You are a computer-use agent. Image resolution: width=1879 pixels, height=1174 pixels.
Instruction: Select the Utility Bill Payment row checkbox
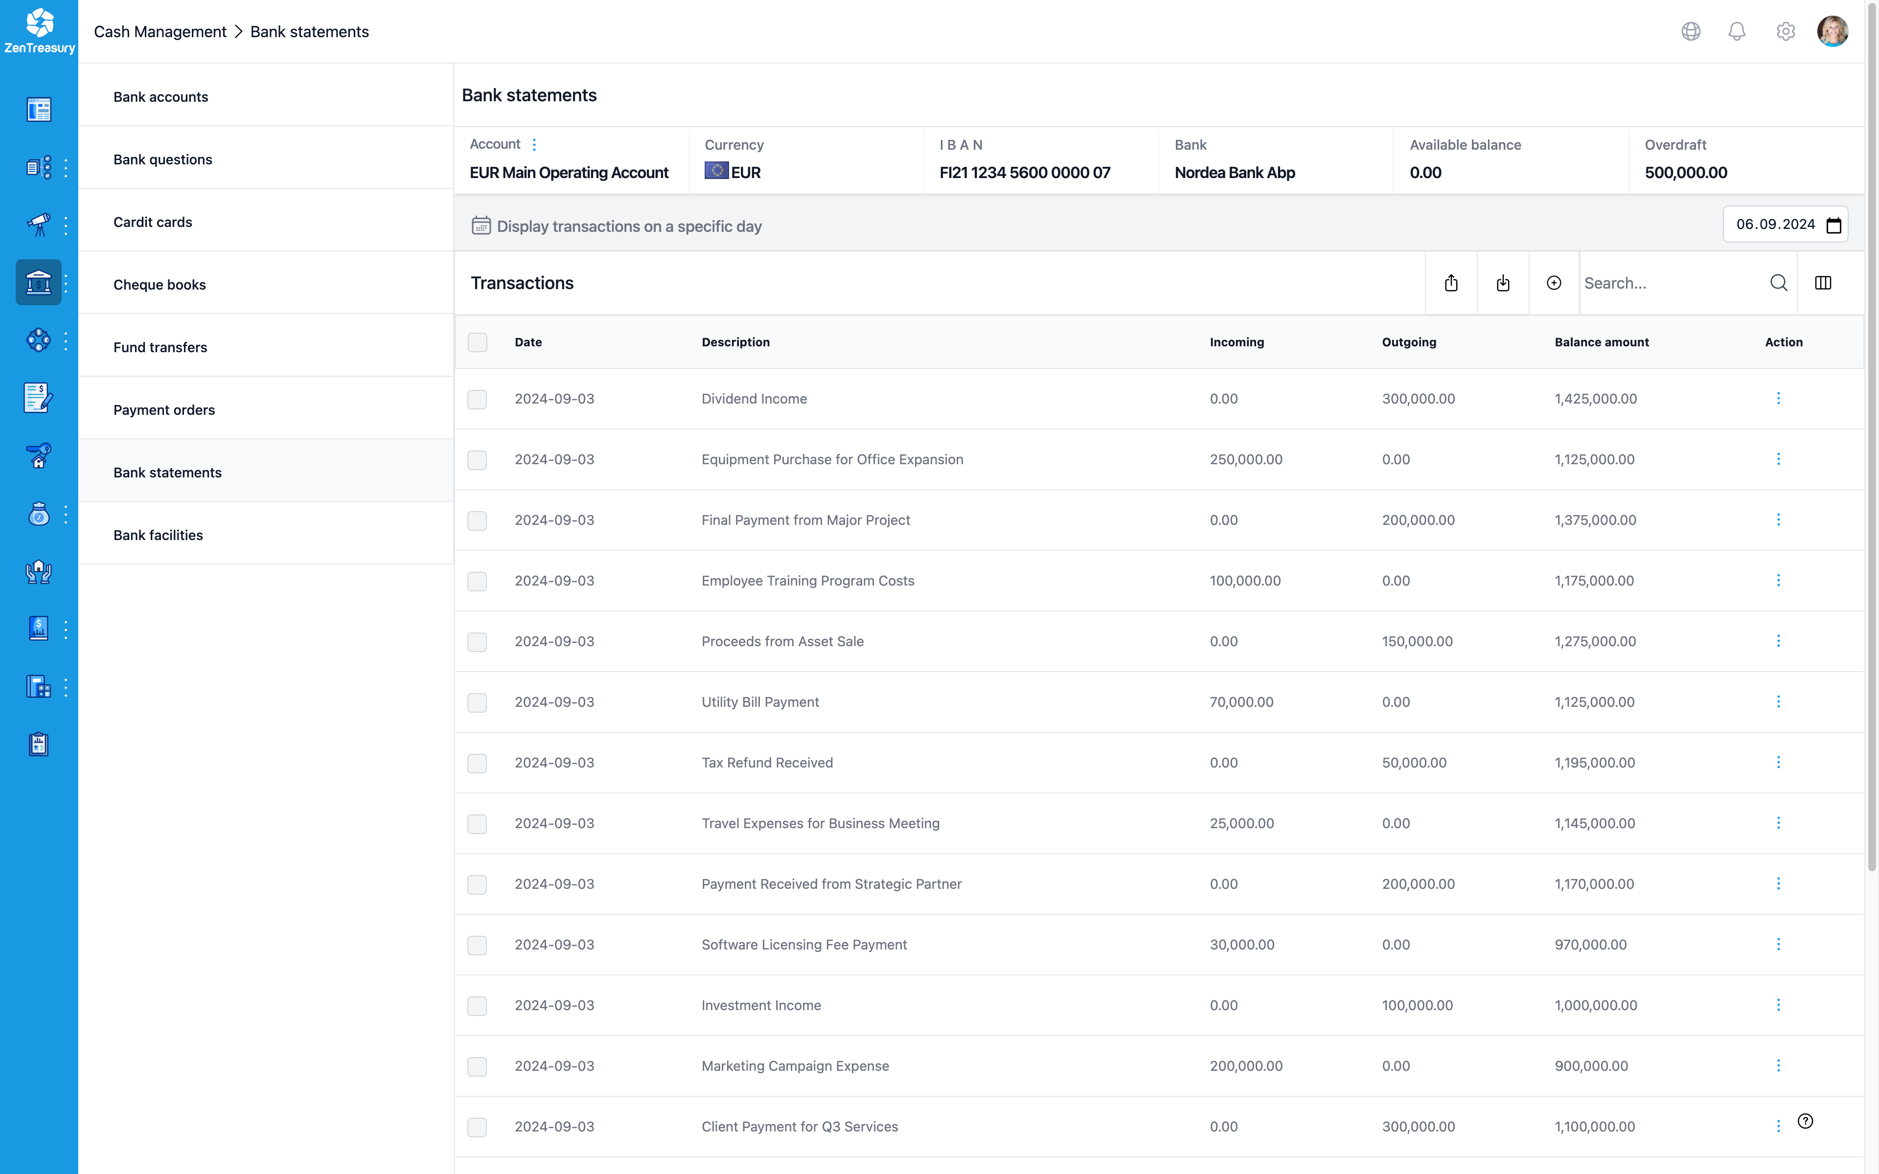(x=478, y=703)
